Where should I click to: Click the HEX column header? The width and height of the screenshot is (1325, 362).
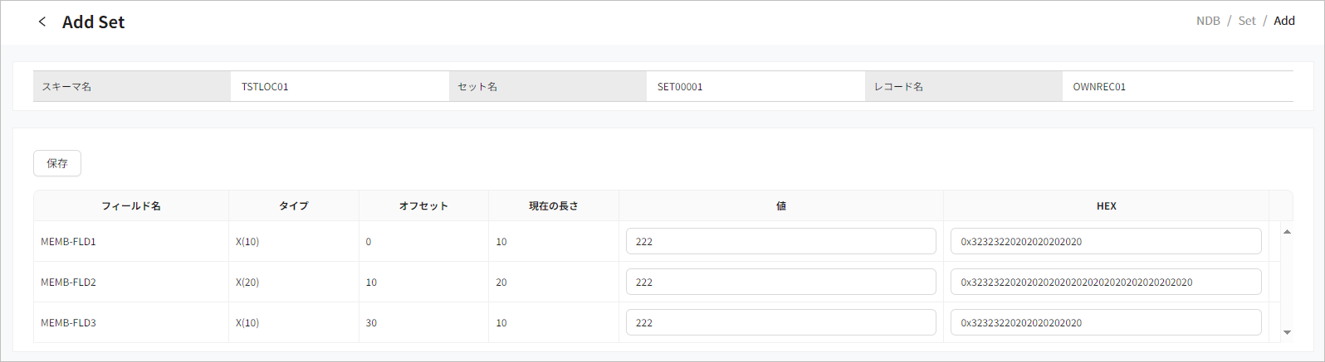[1106, 206]
